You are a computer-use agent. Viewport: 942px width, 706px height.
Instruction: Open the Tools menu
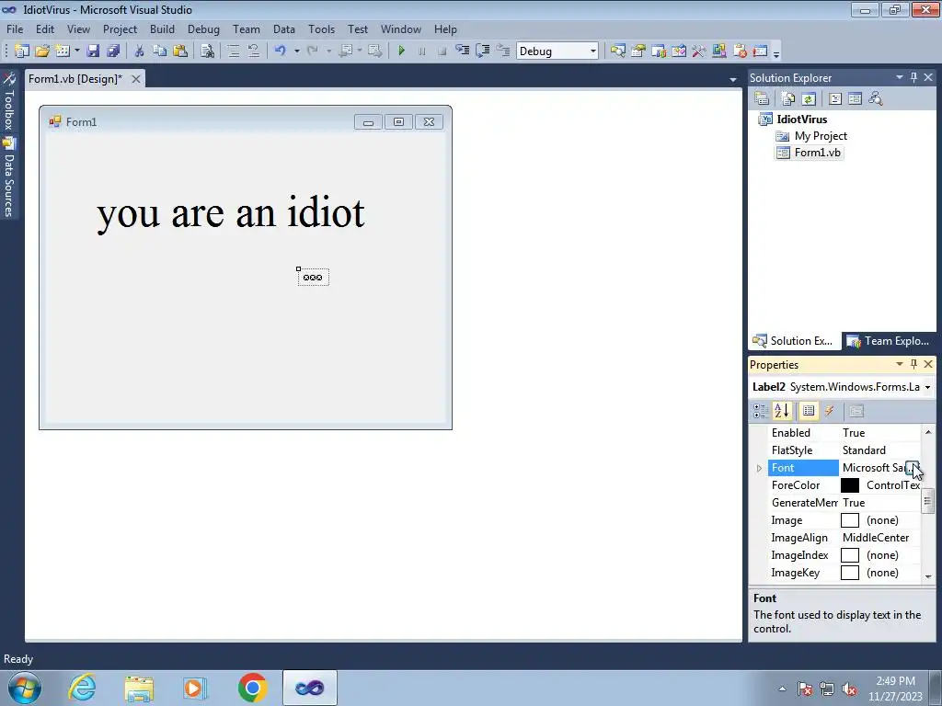pyautogui.click(x=321, y=29)
